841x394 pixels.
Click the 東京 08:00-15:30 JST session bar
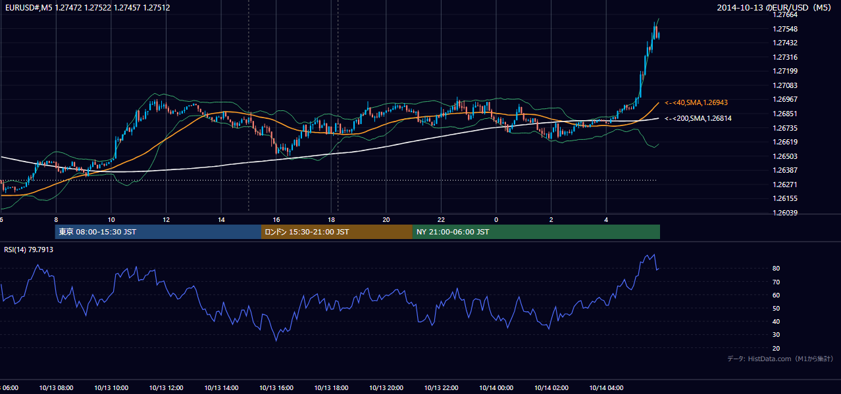tap(158, 232)
